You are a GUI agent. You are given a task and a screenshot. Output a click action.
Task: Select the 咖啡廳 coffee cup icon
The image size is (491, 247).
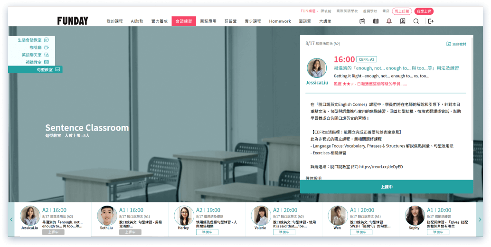46,47
